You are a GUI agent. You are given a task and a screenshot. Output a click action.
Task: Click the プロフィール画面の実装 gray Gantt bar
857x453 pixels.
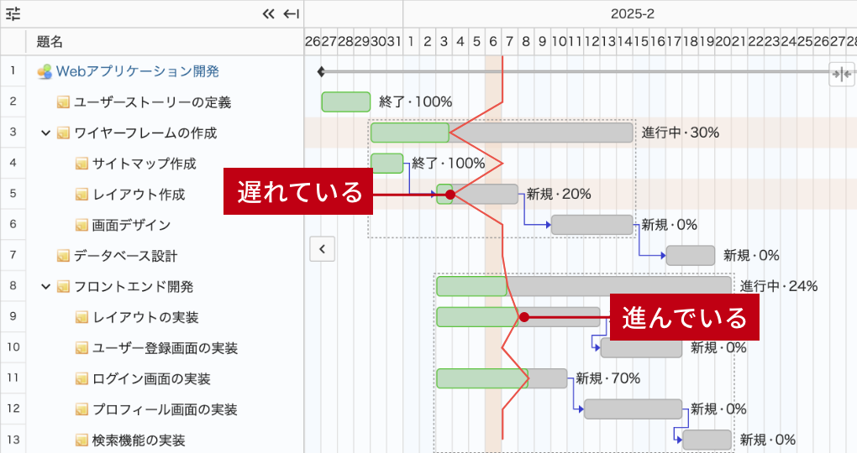tap(633, 409)
